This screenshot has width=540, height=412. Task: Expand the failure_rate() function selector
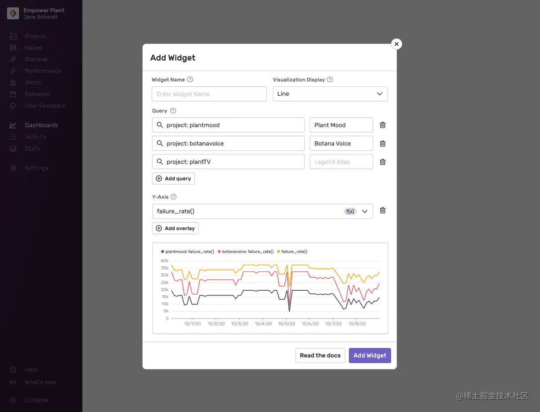coord(364,211)
